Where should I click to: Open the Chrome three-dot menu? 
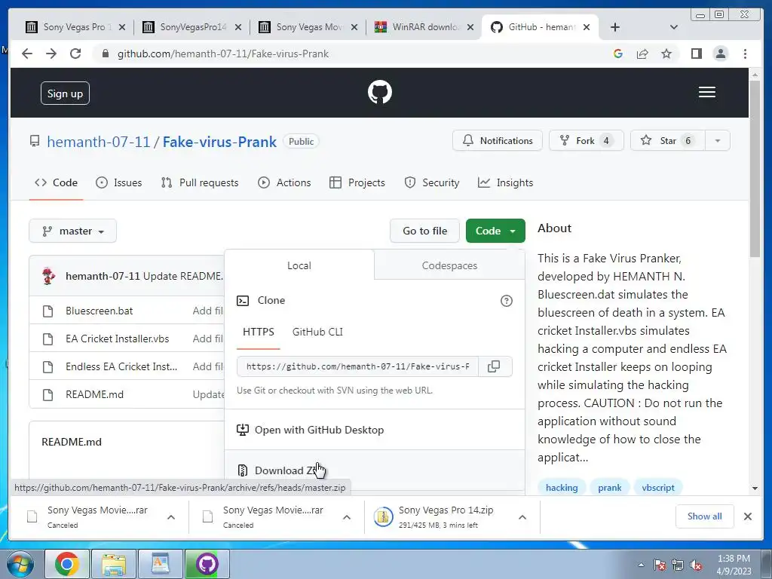coord(745,54)
